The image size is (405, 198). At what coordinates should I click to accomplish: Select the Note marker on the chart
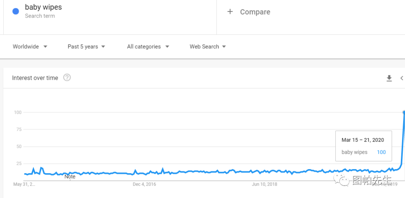(x=70, y=176)
